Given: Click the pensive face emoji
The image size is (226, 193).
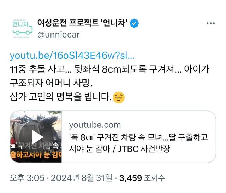Looking at the screenshot, I should point(119,97).
